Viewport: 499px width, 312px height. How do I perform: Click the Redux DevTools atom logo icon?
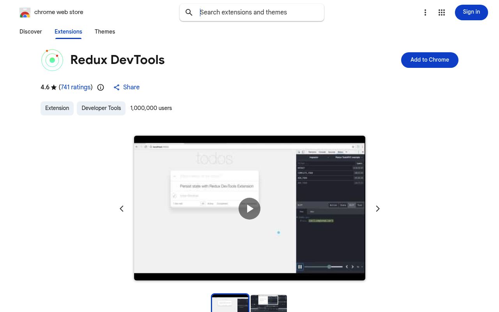52,60
